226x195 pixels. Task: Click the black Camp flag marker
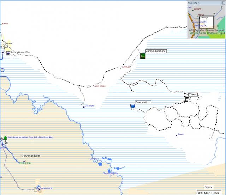point(186,99)
